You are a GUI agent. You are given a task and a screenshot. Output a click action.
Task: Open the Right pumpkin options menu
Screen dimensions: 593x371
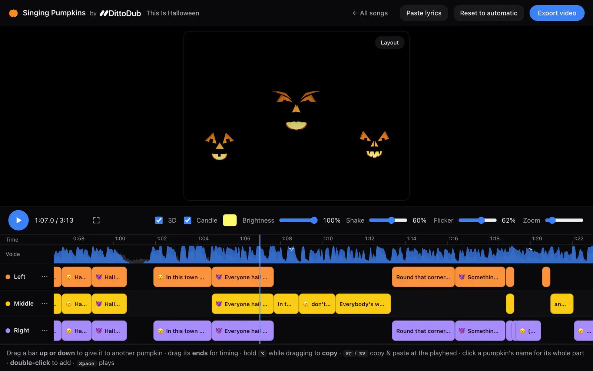44,331
